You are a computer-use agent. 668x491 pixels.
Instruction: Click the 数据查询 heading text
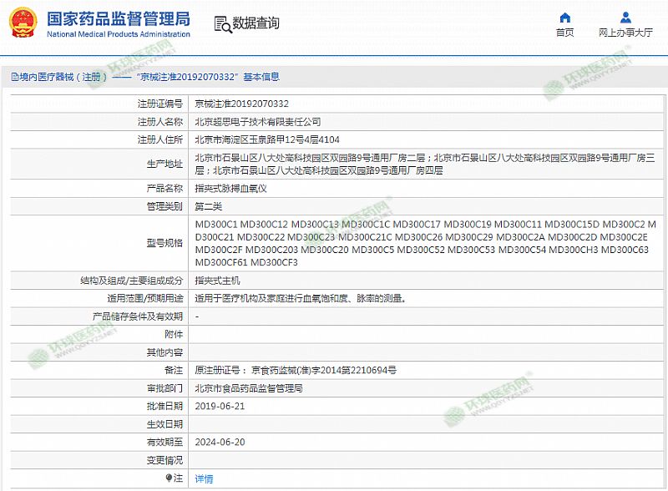tap(256, 23)
